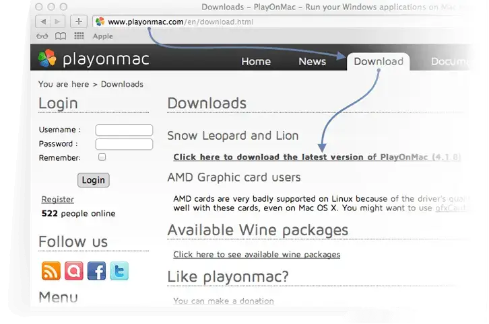
Task: Add a bookmark with the plus button
Action: coord(79,22)
